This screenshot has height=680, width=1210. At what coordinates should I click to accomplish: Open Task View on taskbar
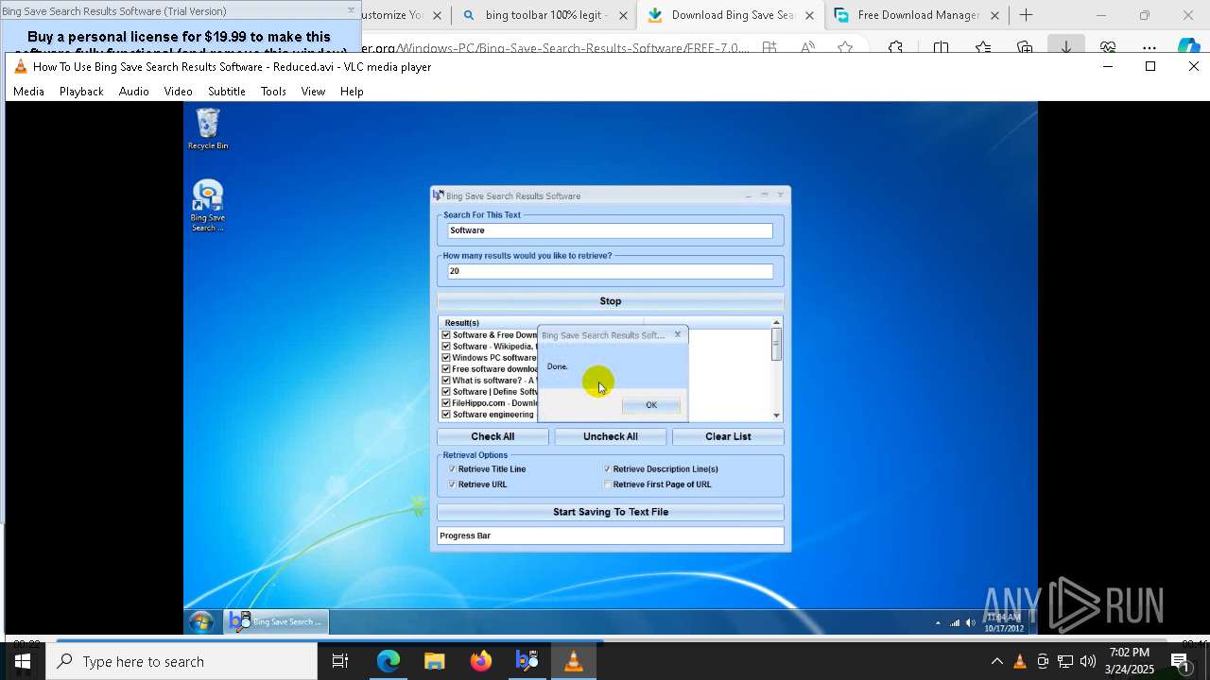[x=340, y=661]
